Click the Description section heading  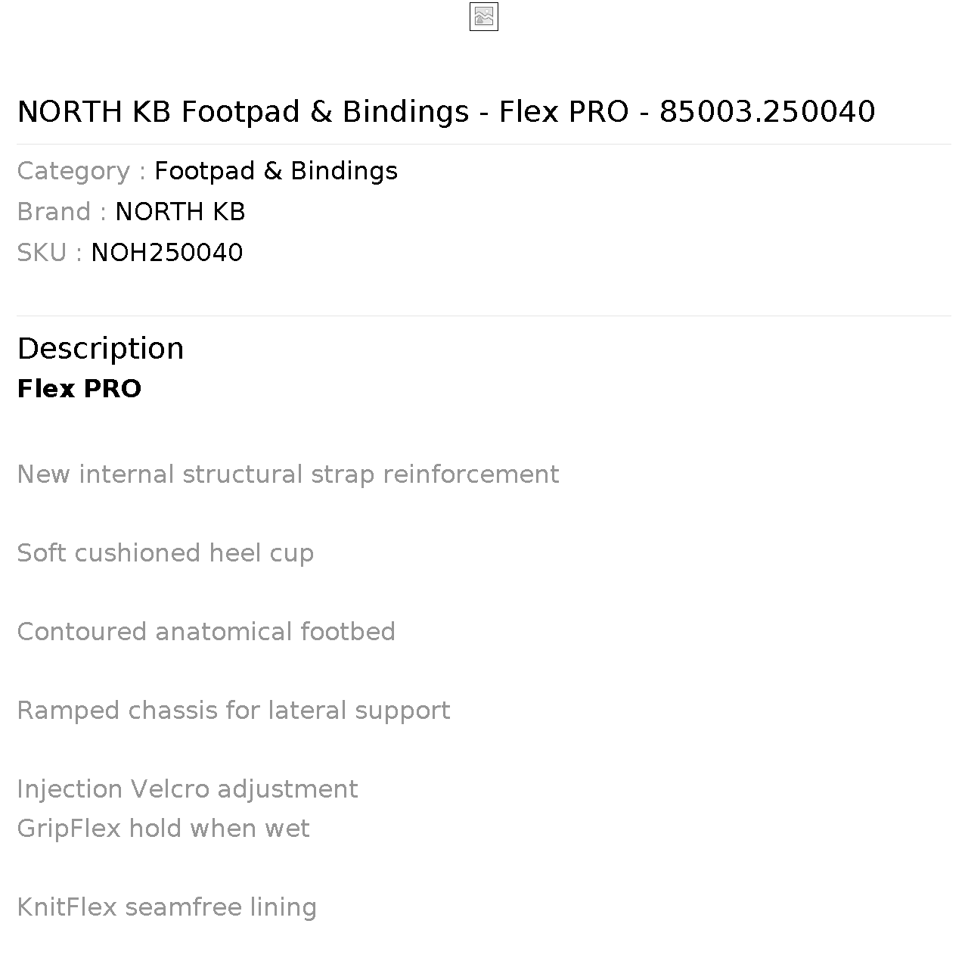[x=101, y=349]
